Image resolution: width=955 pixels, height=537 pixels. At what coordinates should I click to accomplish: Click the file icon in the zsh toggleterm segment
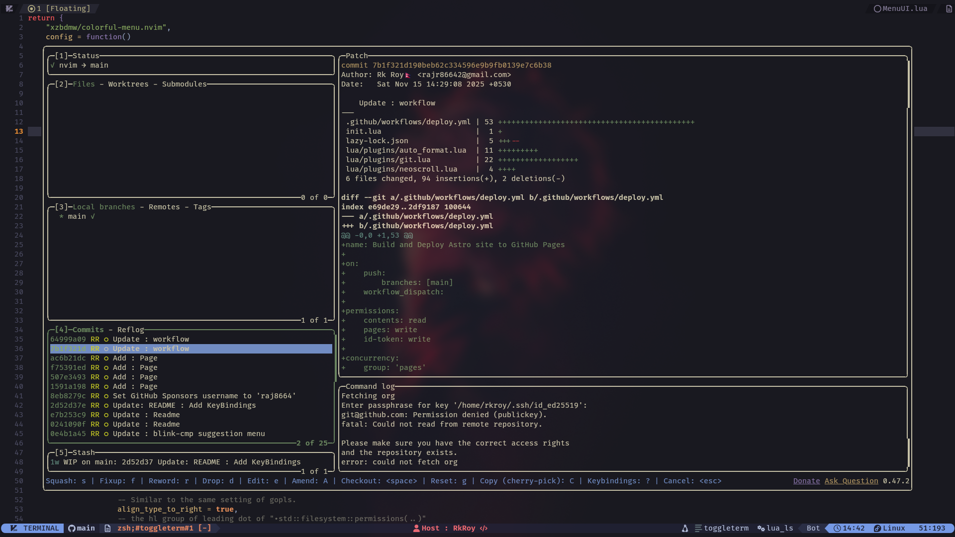tap(107, 529)
